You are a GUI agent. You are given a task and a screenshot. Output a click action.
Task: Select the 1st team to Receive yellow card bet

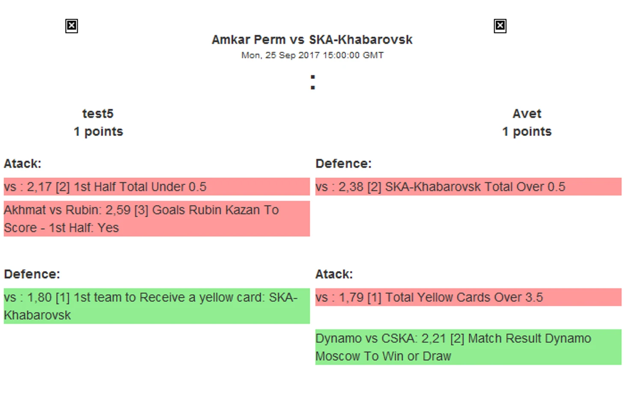pos(157,306)
